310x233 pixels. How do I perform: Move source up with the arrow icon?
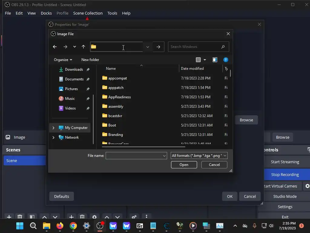(107, 217)
